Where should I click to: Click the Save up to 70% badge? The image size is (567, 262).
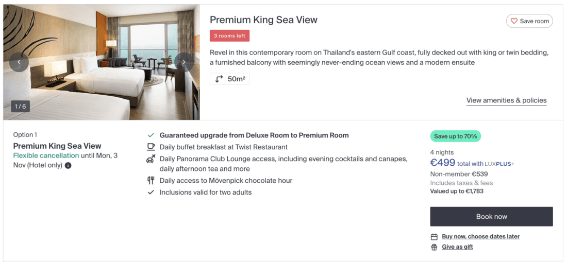pos(455,136)
